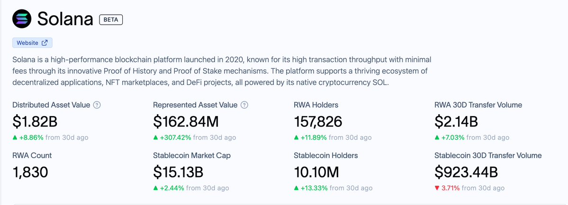
Task: Click the external link icon beside Website
Action: 45,43
